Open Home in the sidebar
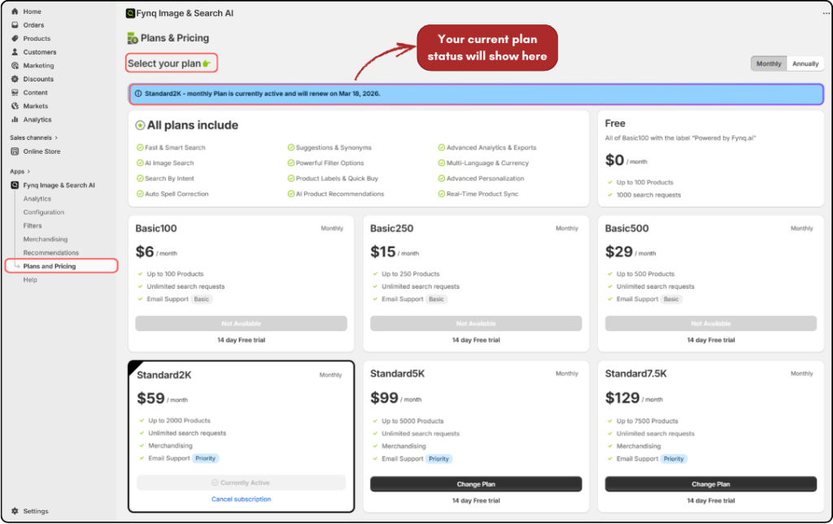833x524 pixels. point(32,11)
